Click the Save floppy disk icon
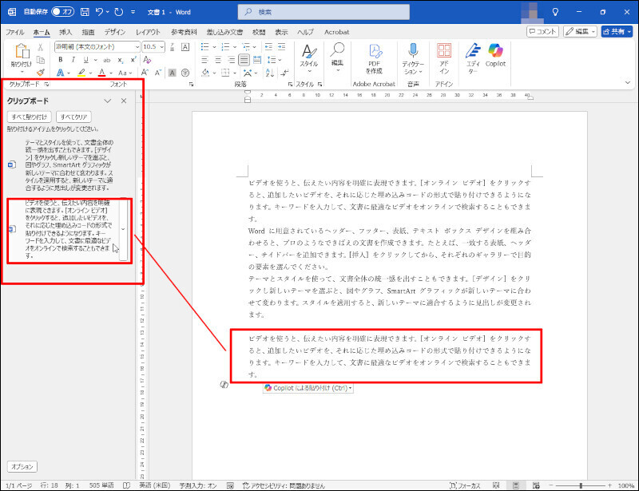The image size is (639, 491). 85,12
